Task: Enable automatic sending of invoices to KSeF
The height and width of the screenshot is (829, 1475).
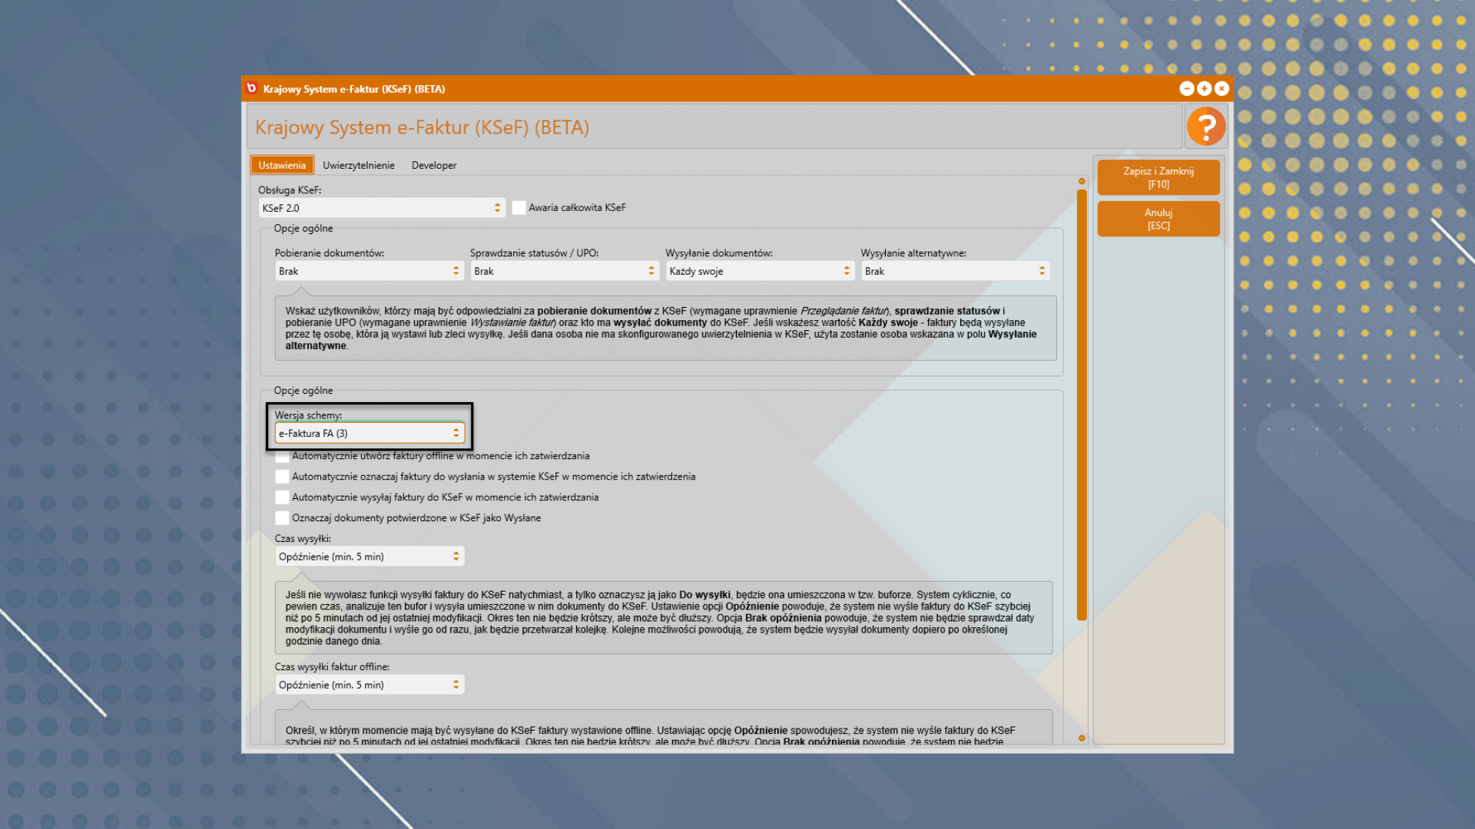Action: pyautogui.click(x=283, y=497)
